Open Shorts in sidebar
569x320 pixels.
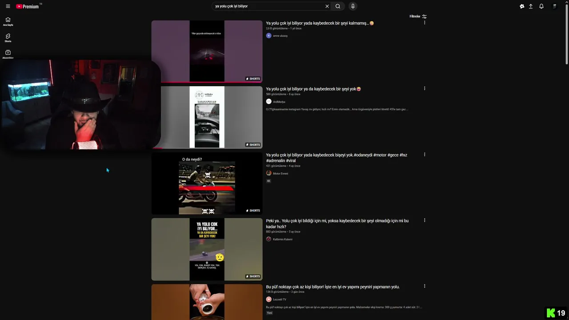(8, 38)
